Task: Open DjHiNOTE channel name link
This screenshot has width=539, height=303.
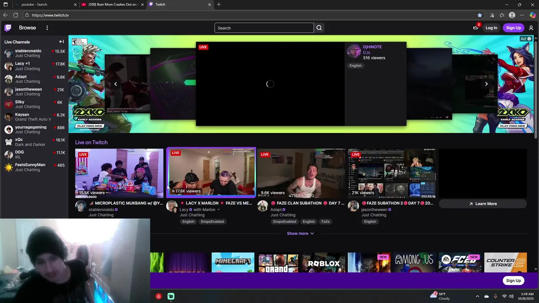Action: 372,47
